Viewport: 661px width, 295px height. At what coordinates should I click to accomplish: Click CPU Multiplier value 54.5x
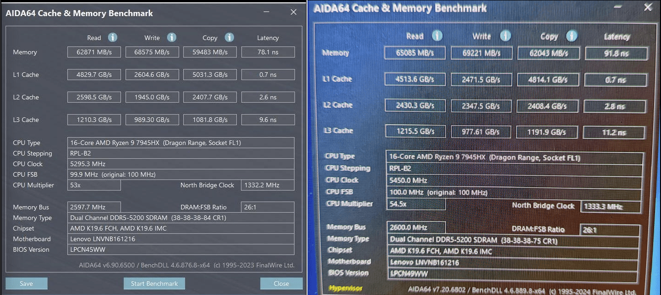[x=416, y=203]
